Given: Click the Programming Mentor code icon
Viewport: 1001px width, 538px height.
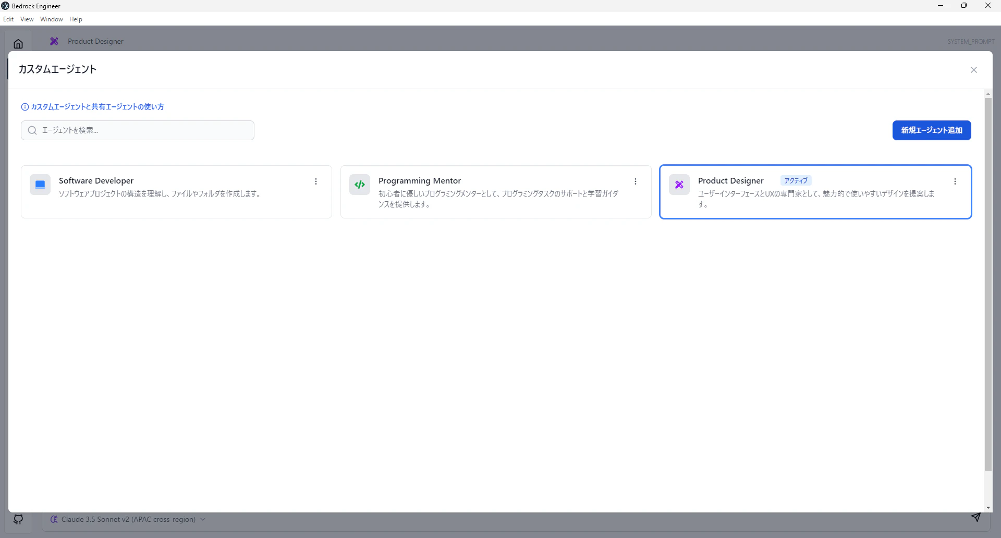Looking at the screenshot, I should pos(360,185).
